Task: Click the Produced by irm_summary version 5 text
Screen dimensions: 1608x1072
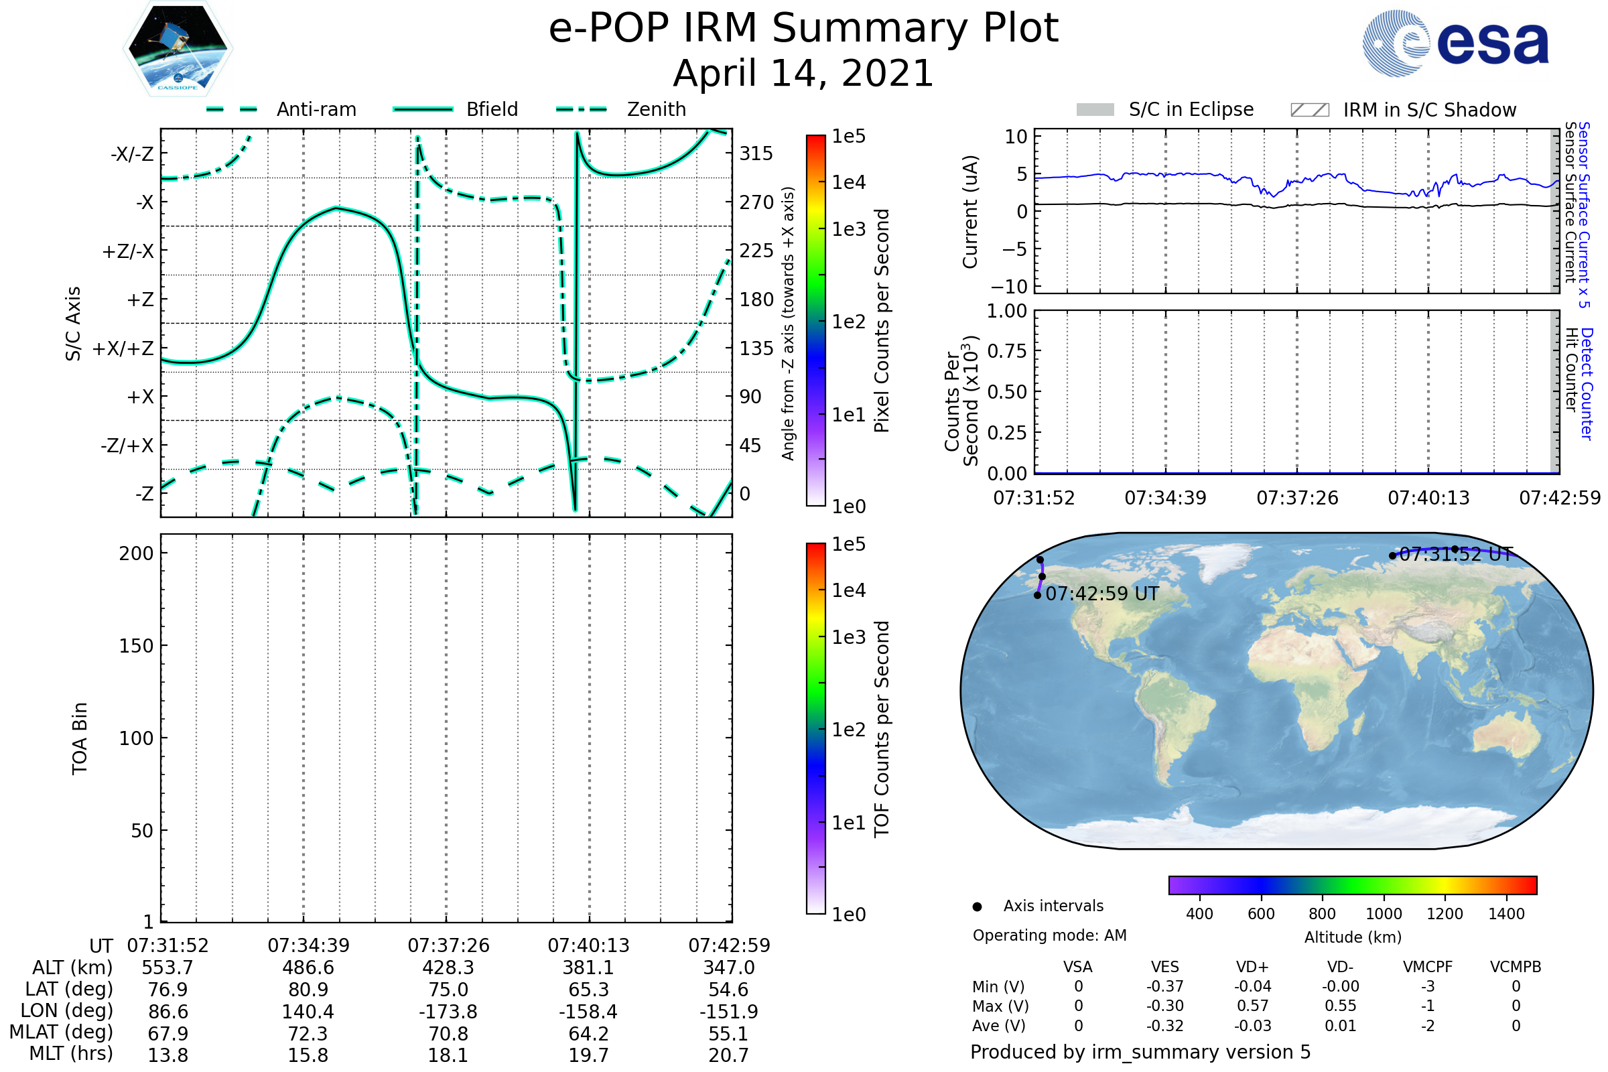Action: tap(1140, 1052)
